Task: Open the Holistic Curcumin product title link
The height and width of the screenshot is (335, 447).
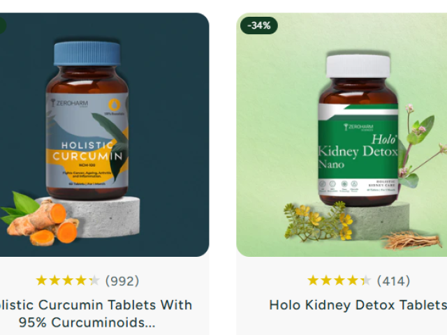Action: (x=96, y=313)
